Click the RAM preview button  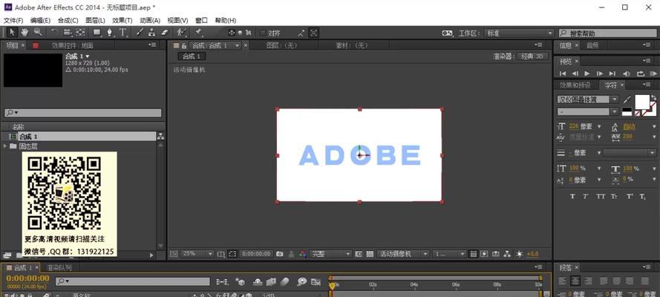[653, 74]
